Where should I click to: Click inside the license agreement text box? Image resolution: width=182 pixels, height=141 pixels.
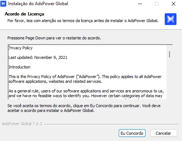90,72
